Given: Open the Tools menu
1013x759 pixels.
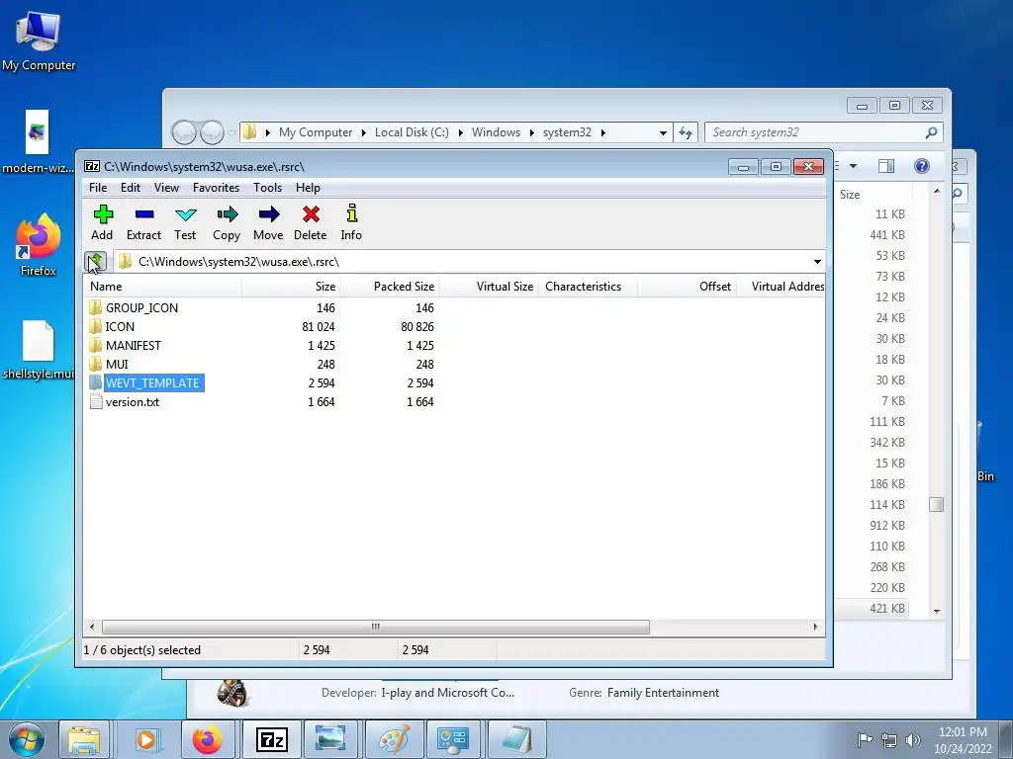Looking at the screenshot, I should (x=267, y=188).
